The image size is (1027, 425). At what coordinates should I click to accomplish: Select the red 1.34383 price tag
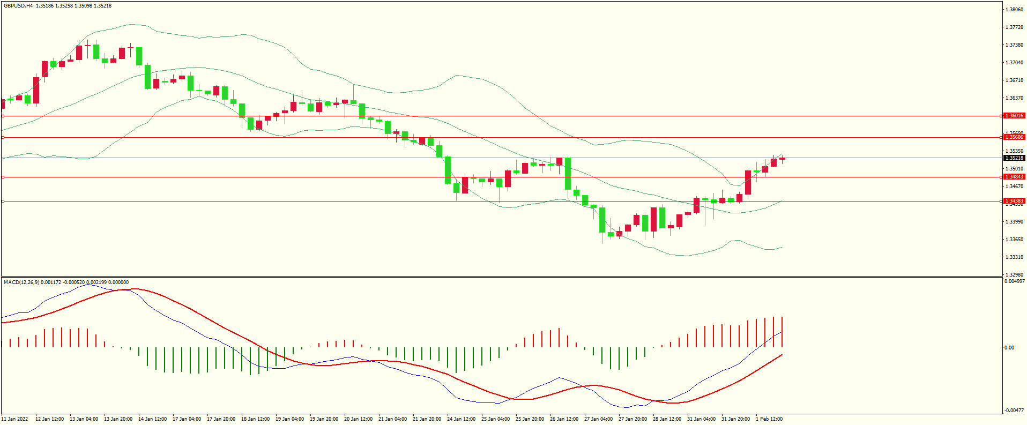click(1014, 201)
